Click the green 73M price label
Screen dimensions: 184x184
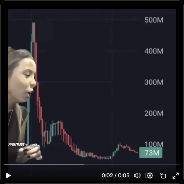(x=151, y=153)
